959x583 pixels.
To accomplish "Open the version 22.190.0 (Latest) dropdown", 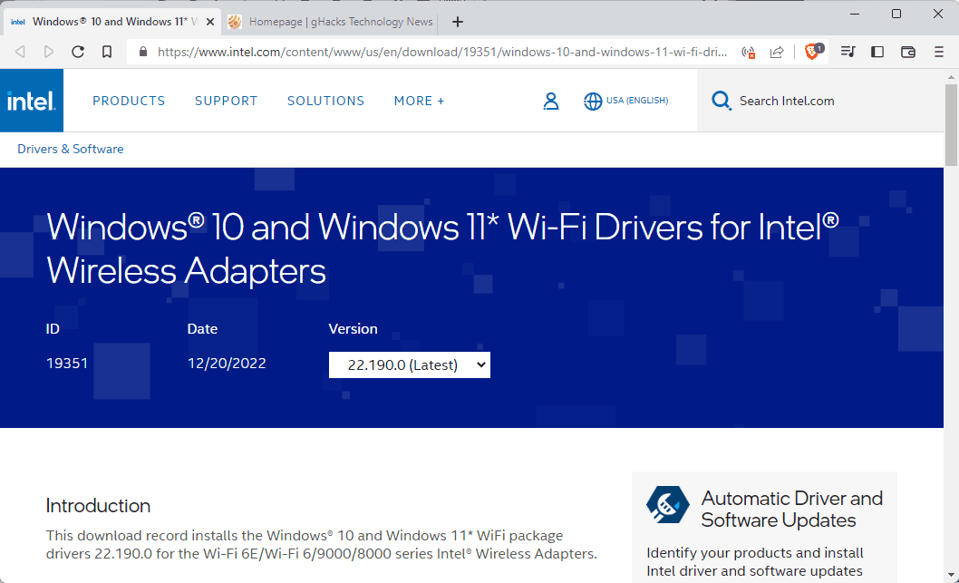I will pyautogui.click(x=409, y=364).
